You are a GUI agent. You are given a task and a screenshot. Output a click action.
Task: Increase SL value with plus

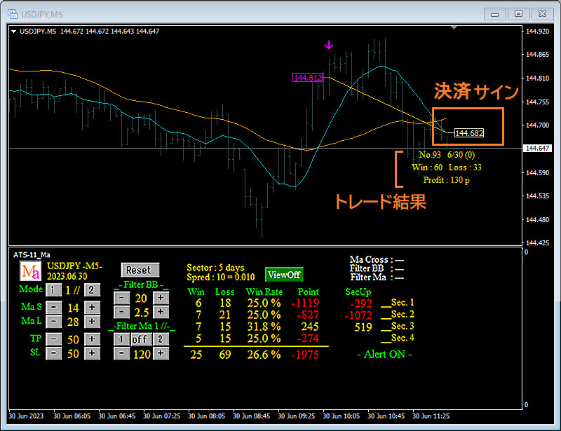point(92,353)
